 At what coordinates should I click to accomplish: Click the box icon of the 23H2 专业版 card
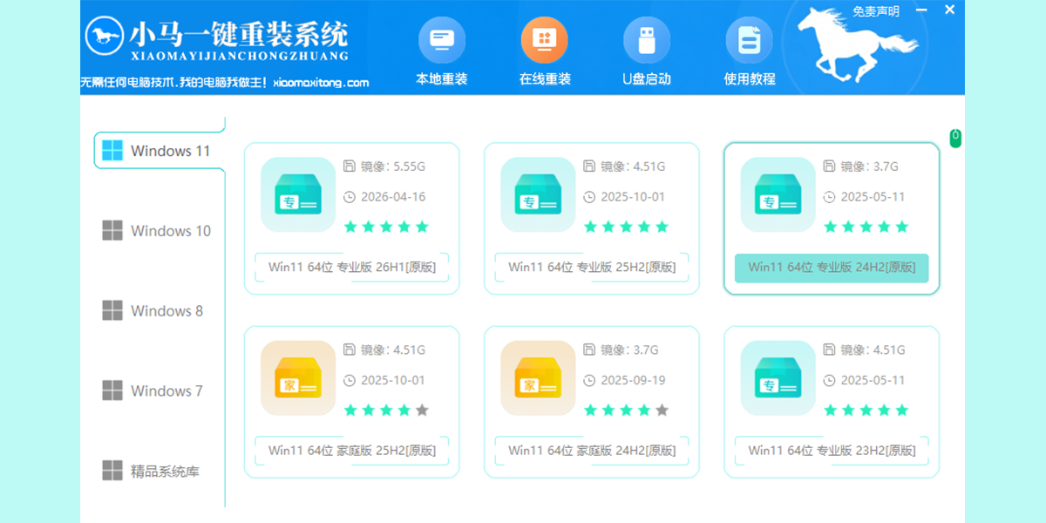coord(778,377)
